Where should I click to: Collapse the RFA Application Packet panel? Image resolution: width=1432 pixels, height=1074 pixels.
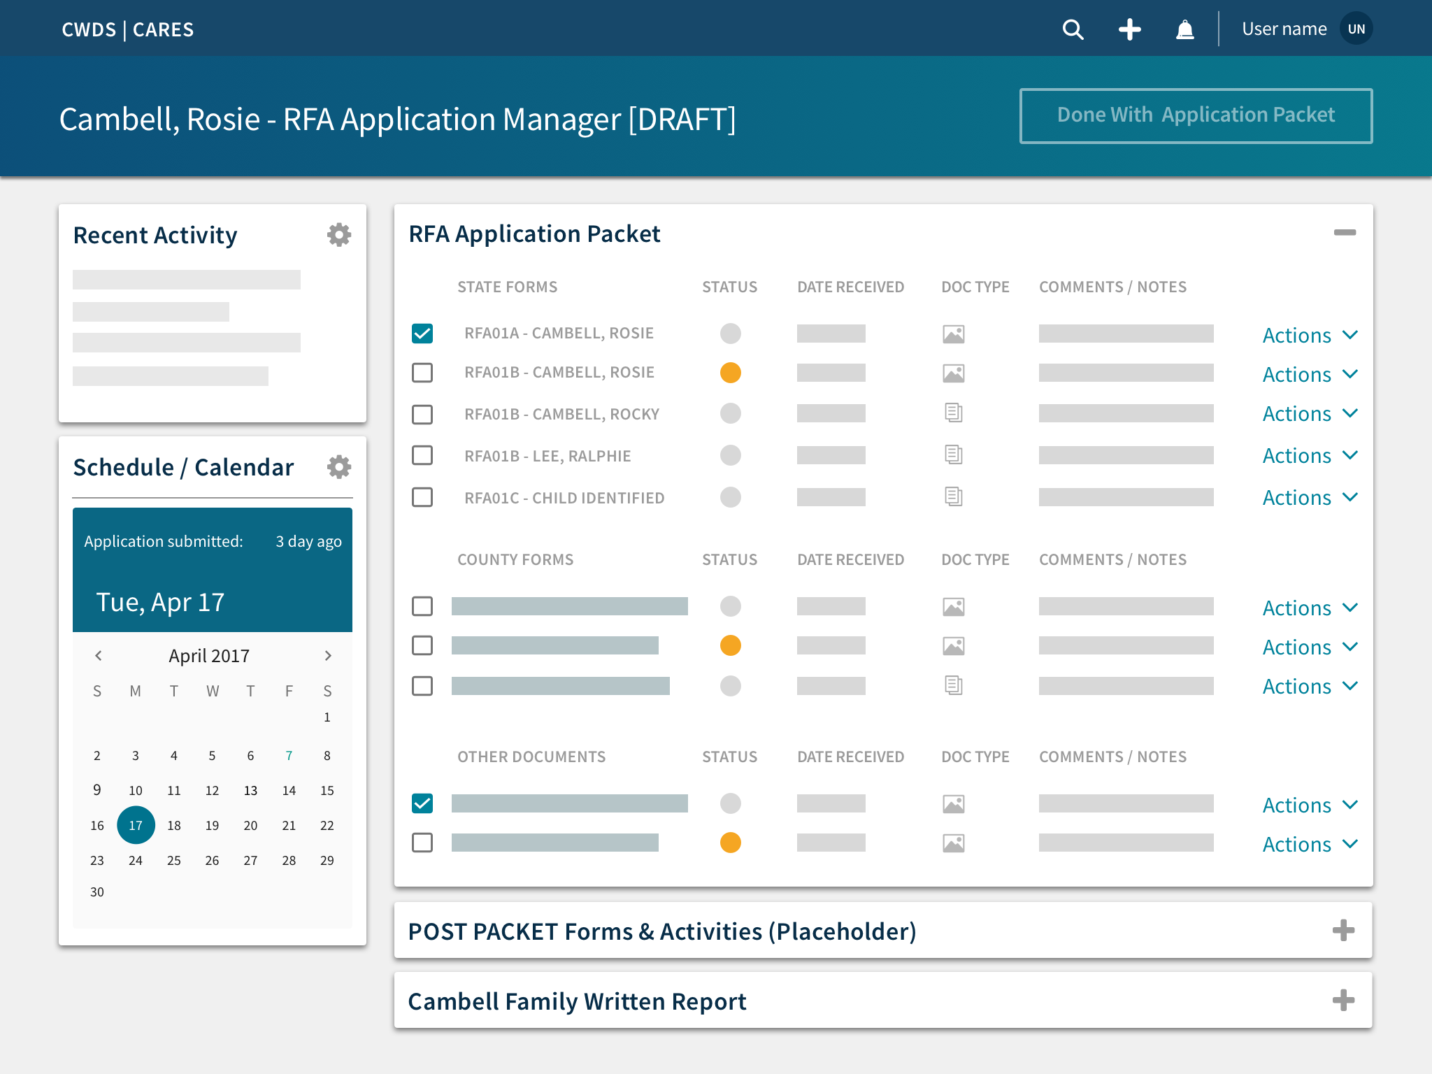pyautogui.click(x=1344, y=232)
